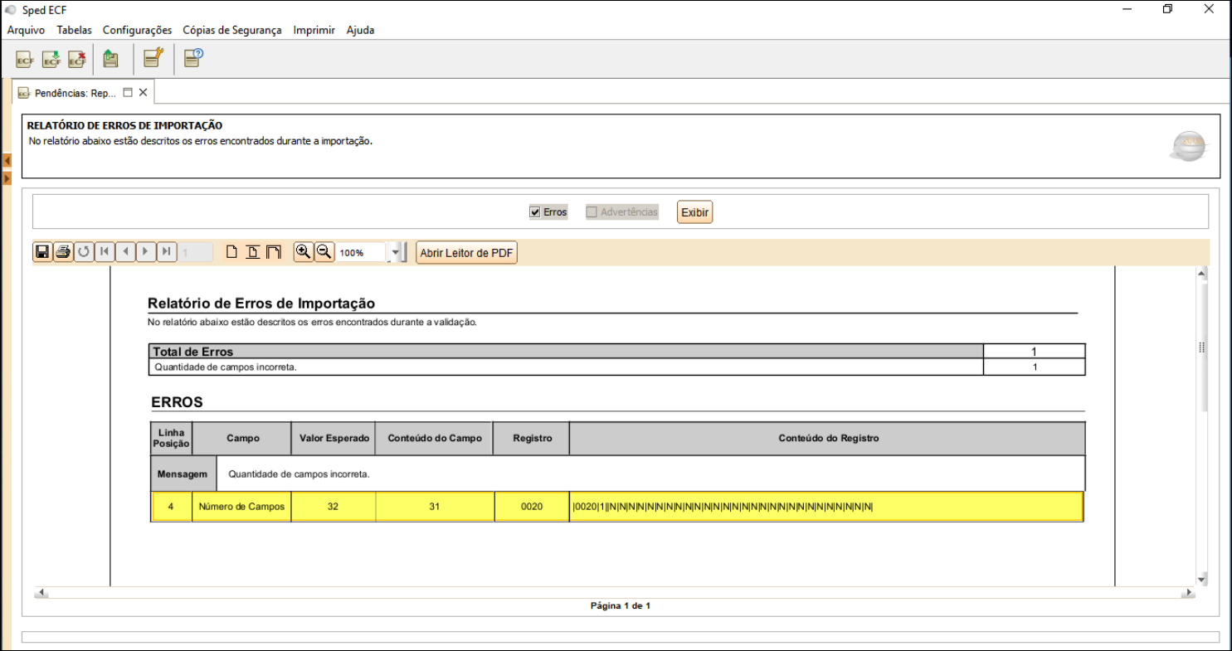Open the wrench configuration toolbar icon
This screenshot has height=651, width=1232.
(153, 58)
